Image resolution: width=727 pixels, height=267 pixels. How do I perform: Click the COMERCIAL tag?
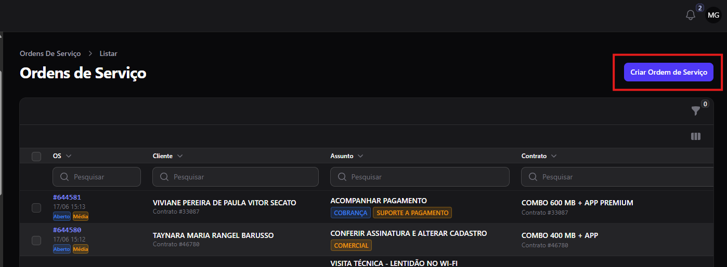tap(351, 246)
